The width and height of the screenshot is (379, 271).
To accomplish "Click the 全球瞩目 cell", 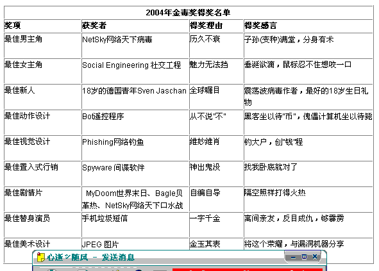I will pyautogui.click(x=216, y=97).
